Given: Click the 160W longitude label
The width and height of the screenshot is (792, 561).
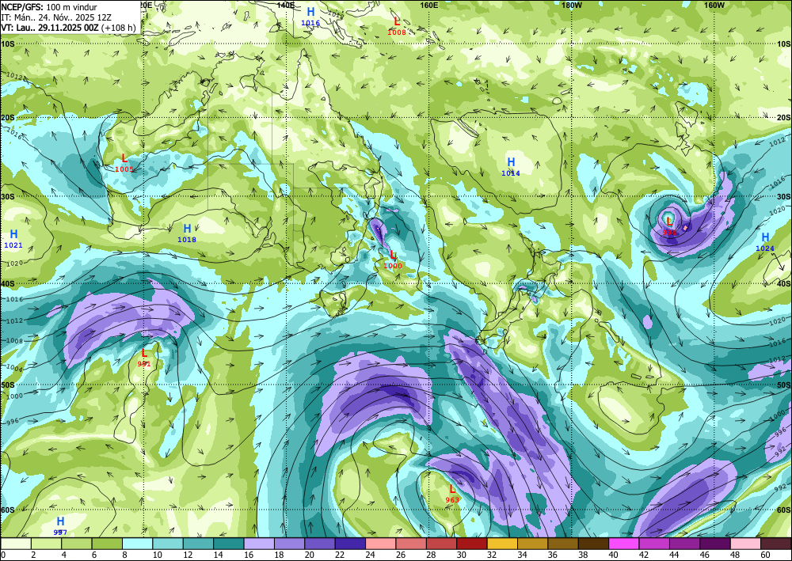Looking at the screenshot, I should point(714,5).
